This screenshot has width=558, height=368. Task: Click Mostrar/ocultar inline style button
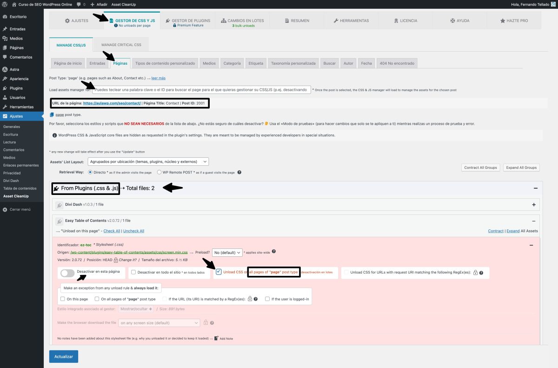tap(136, 309)
